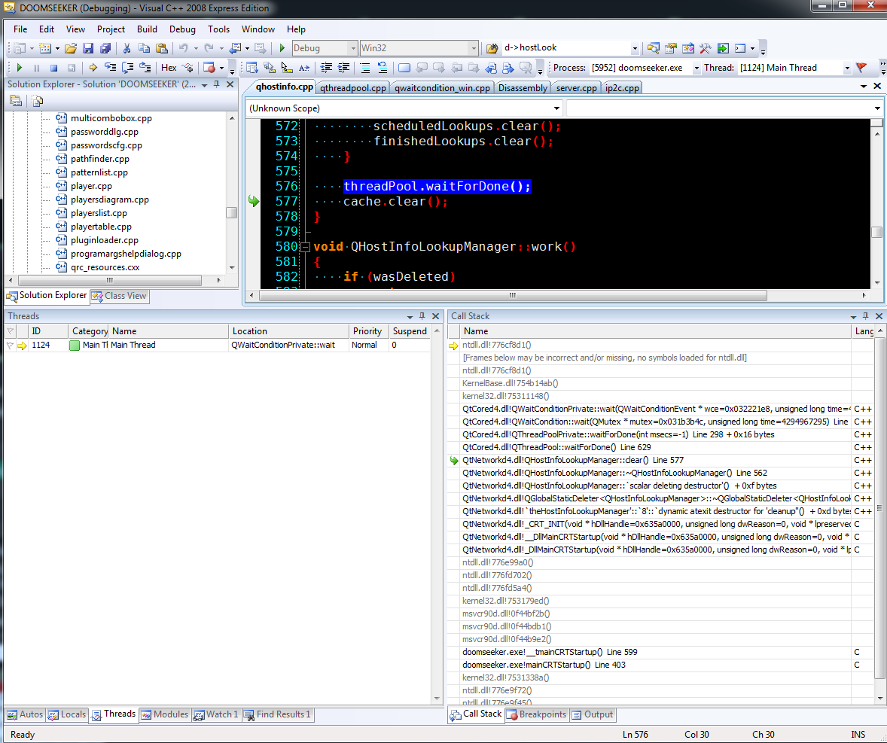
Task: Click the Save All toolbar icon
Action: (x=104, y=48)
